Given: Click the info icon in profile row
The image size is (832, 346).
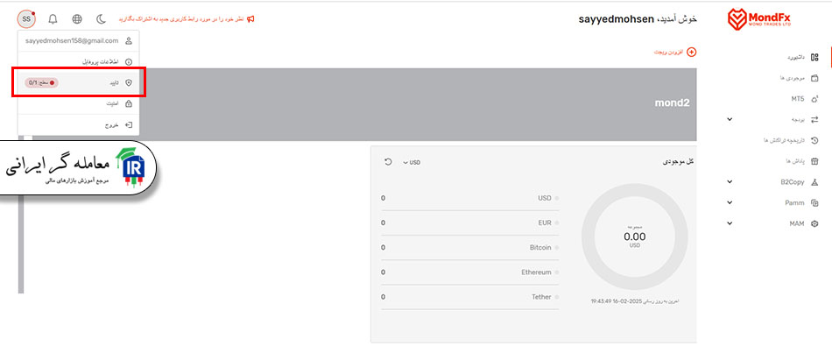Looking at the screenshot, I should tap(129, 62).
